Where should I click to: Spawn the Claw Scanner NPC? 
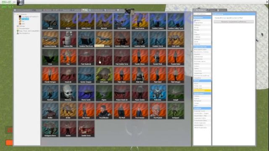[x=140, y=21]
